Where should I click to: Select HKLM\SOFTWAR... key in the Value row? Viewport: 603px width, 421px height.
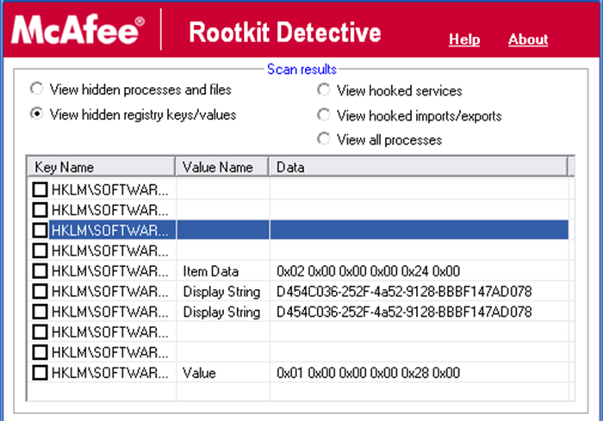110,373
